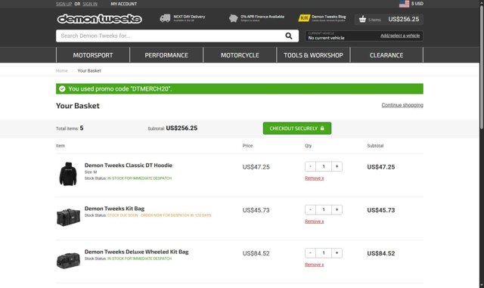Click the Demon Tweeks Blog text
This screenshot has height=288, width=484.
329,17
